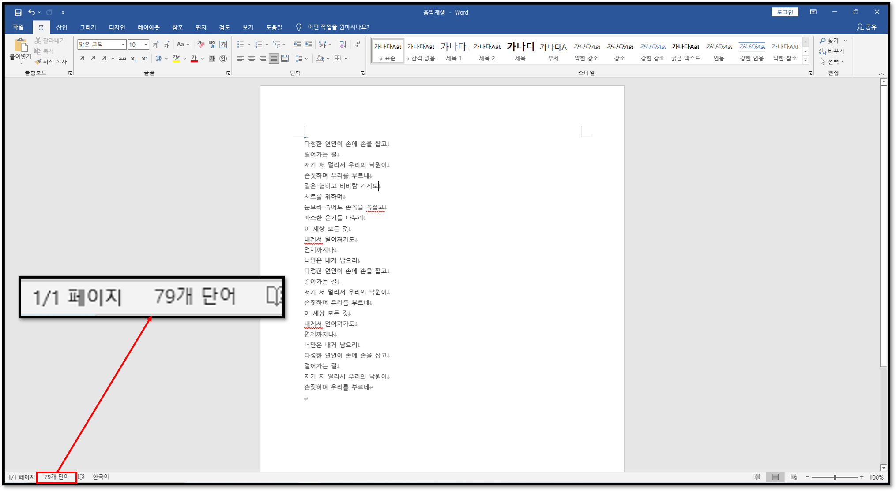Apply the 간격 없음 style
The height and width of the screenshot is (491, 896).
click(x=421, y=51)
